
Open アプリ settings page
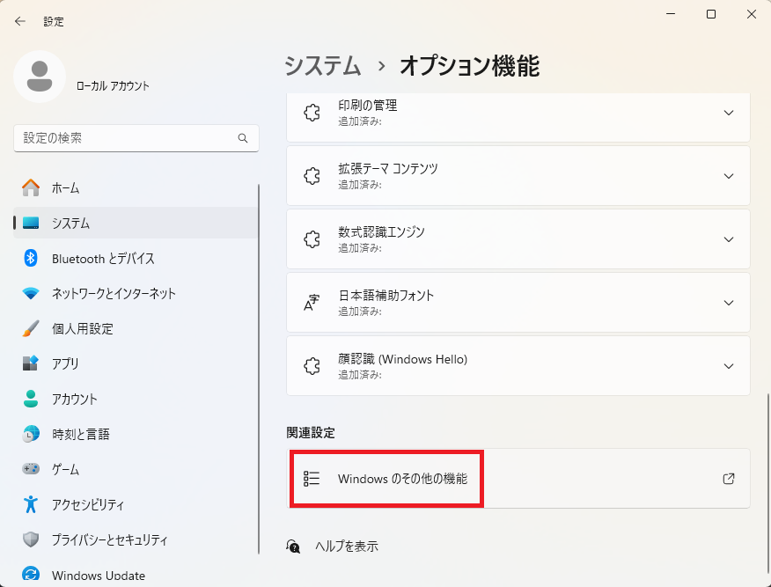(136, 363)
